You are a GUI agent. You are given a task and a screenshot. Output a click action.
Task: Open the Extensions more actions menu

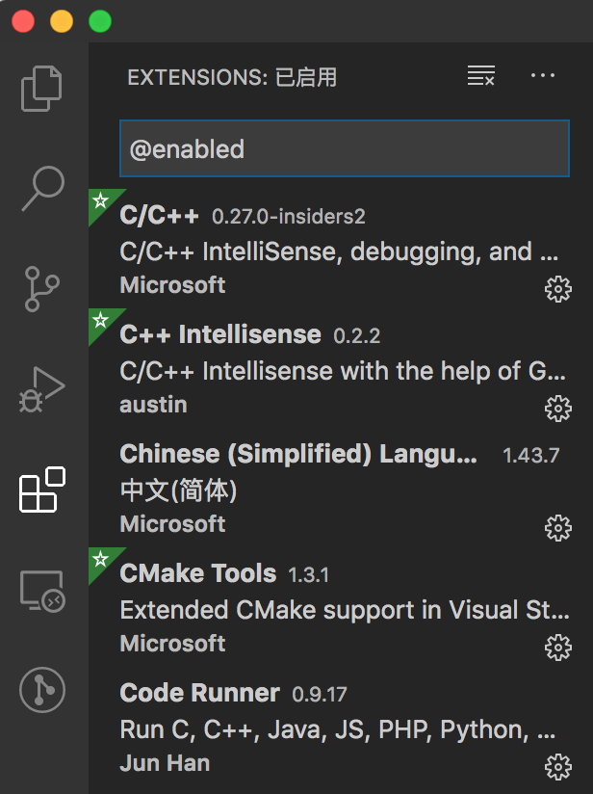coord(543,77)
